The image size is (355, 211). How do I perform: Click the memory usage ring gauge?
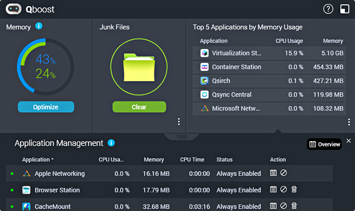pyautogui.click(x=46, y=67)
